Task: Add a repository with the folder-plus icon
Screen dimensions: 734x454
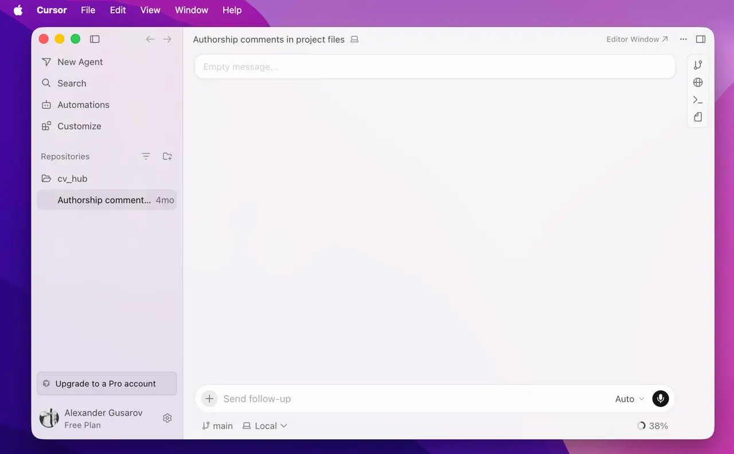Action: 167,156
